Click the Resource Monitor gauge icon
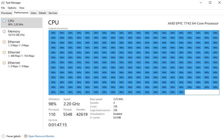The width and height of the screenshot is (224, 140). tap(26, 136)
